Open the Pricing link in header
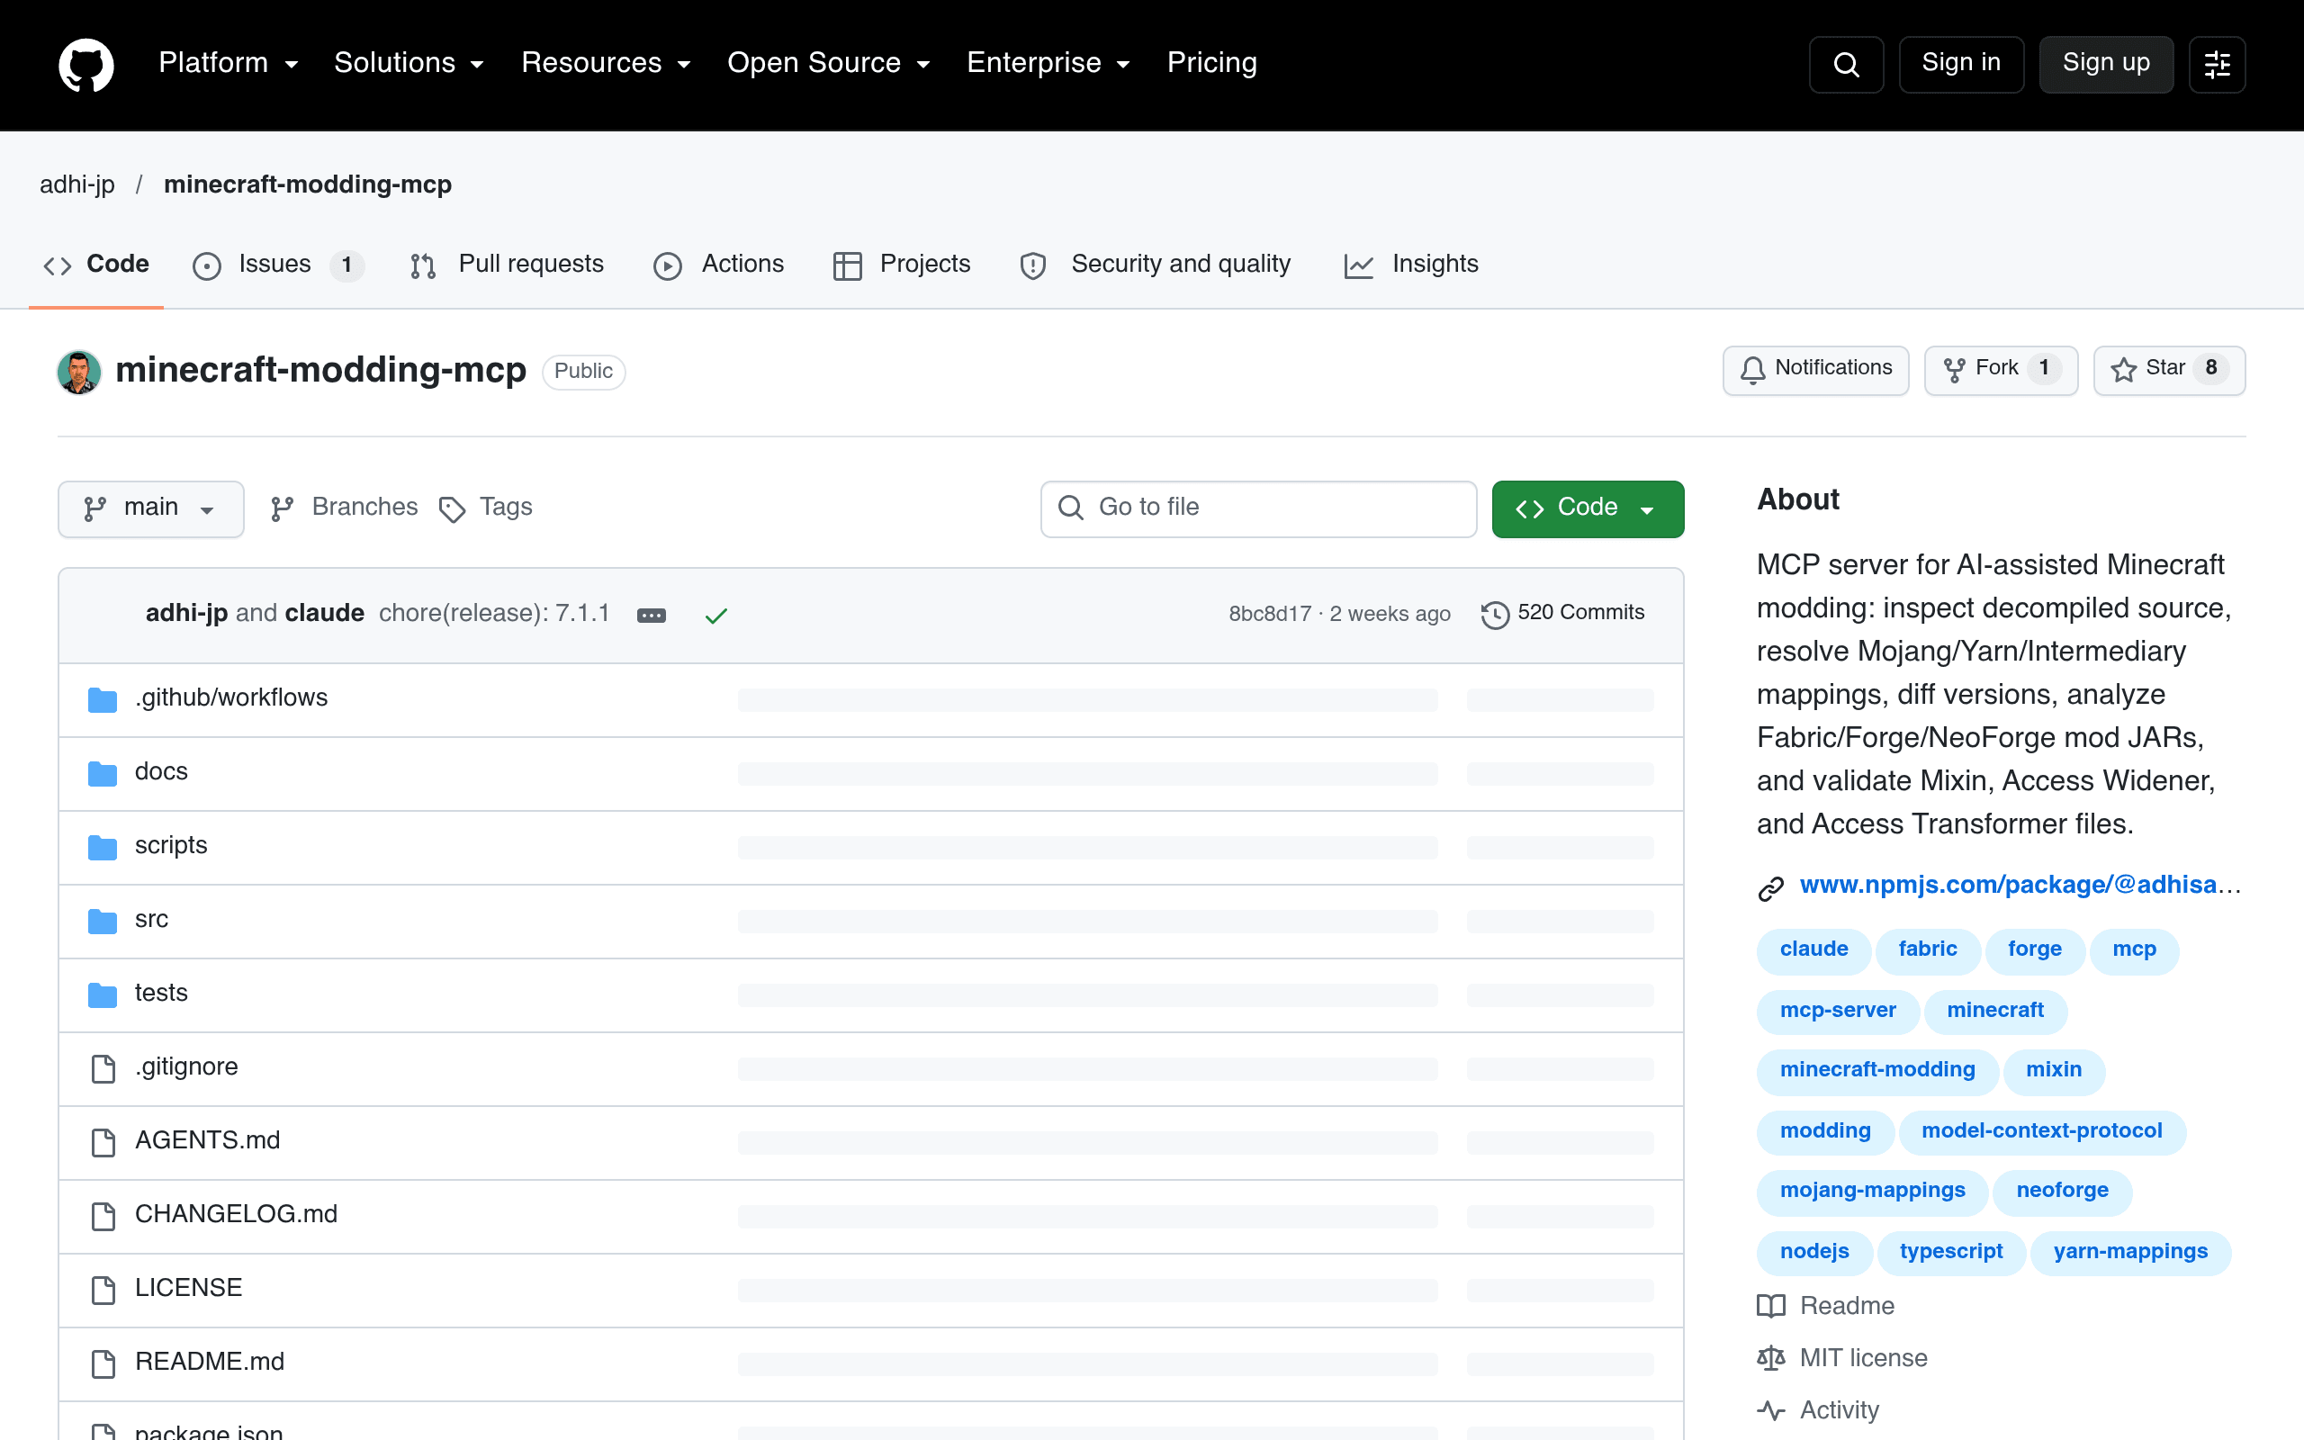2304x1440 pixels. (1212, 63)
